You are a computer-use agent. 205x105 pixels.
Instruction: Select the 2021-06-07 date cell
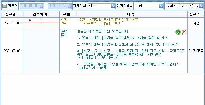pos(12,51)
